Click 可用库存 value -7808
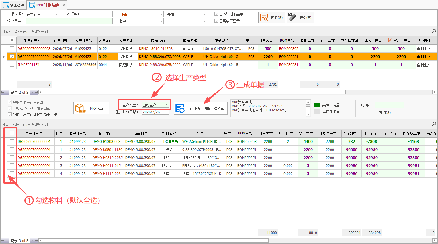438x244 pixels. [x=371, y=141]
